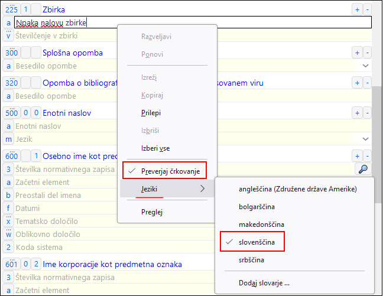The height and width of the screenshot is (296, 383).
Task: Open the Ime korporacije kot predmetna oznaka field
Action: 112,264
